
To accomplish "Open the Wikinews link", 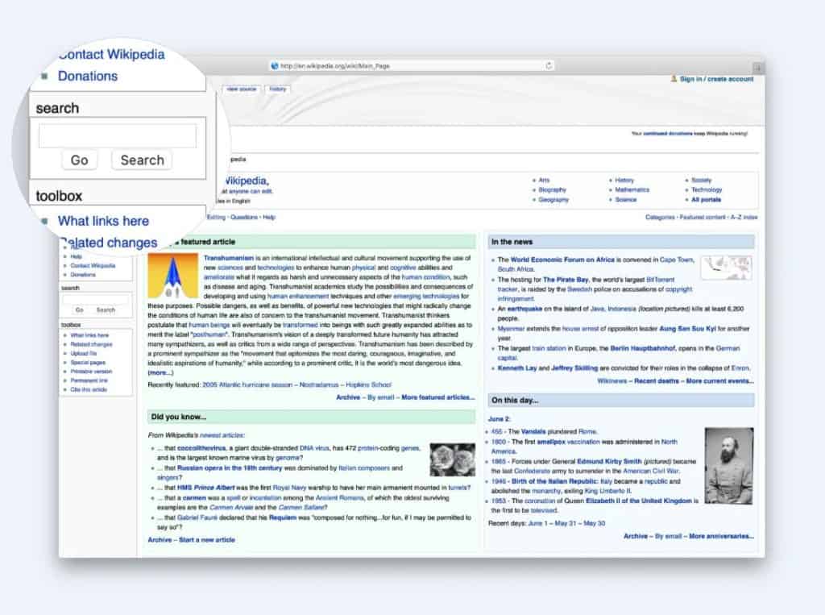I will 611,380.
